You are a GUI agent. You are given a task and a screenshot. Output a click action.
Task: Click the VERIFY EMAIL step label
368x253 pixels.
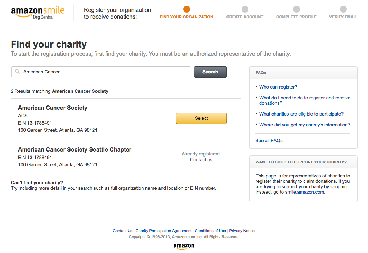343,17
